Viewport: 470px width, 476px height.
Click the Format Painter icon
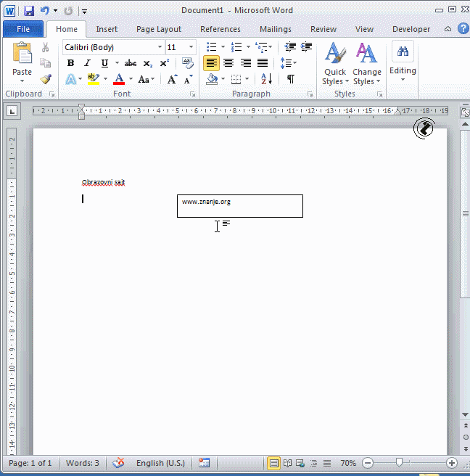pos(46,79)
